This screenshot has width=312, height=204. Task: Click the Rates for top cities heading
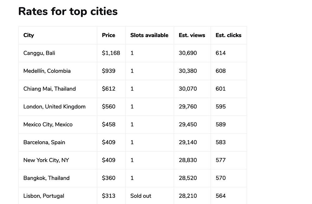coord(68,11)
